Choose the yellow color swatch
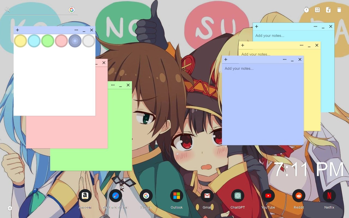Image resolution: width=349 pixels, height=218 pixels. point(20,41)
